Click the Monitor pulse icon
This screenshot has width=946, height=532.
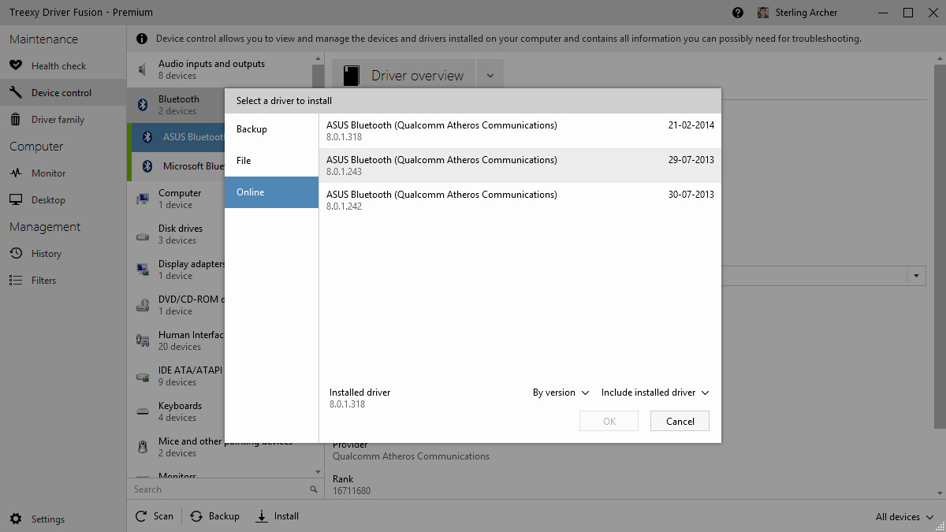click(16, 173)
